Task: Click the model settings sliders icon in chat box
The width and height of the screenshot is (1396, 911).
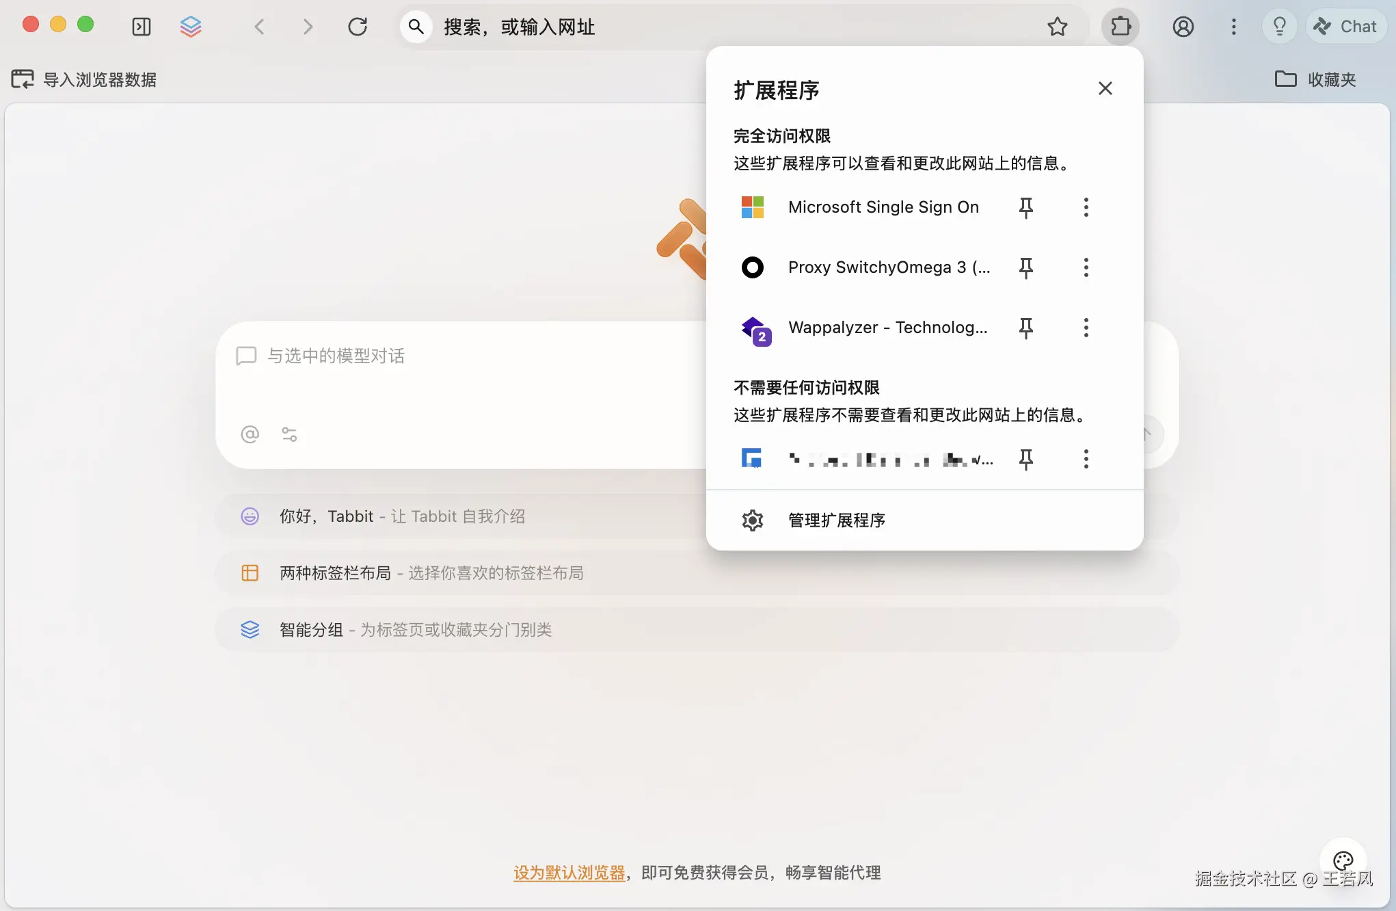Action: [x=289, y=434]
